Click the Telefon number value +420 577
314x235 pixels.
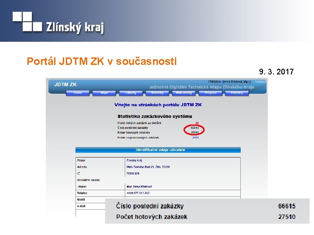point(138,193)
